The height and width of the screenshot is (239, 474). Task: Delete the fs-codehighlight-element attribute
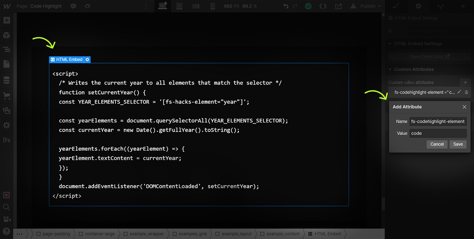point(466,92)
